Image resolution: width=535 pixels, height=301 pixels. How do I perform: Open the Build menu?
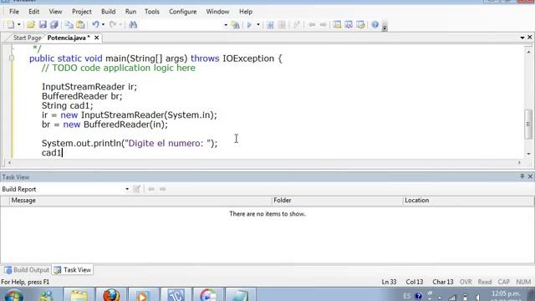point(108,12)
